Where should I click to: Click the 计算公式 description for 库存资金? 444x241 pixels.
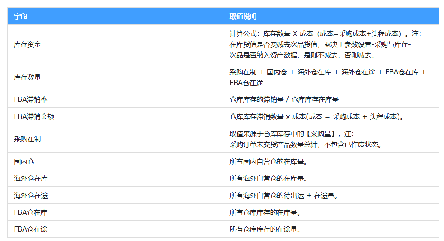pyautogui.click(x=325, y=44)
